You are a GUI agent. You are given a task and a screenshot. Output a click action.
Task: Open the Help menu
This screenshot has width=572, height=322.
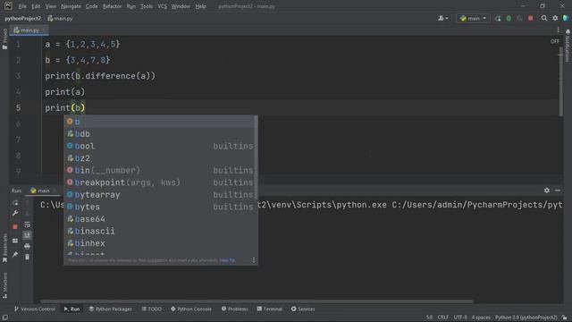coord(200,6)
